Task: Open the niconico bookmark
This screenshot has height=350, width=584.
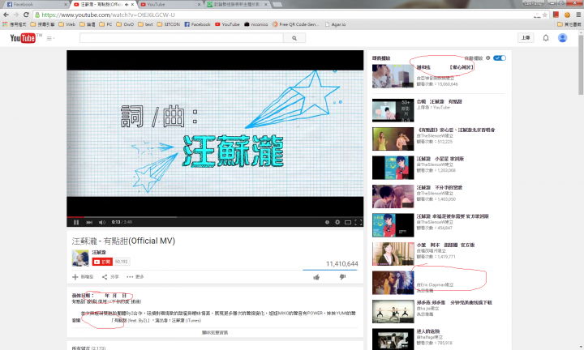Action: point(255,24)
